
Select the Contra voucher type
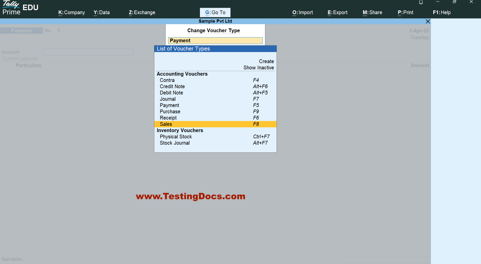point(167,80)
